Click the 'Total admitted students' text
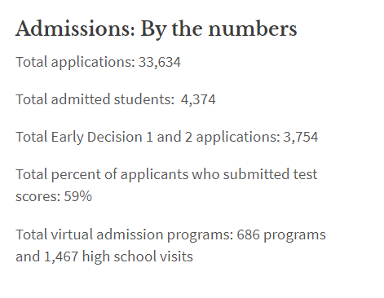 pyautogui.click(x=95, y=99)
